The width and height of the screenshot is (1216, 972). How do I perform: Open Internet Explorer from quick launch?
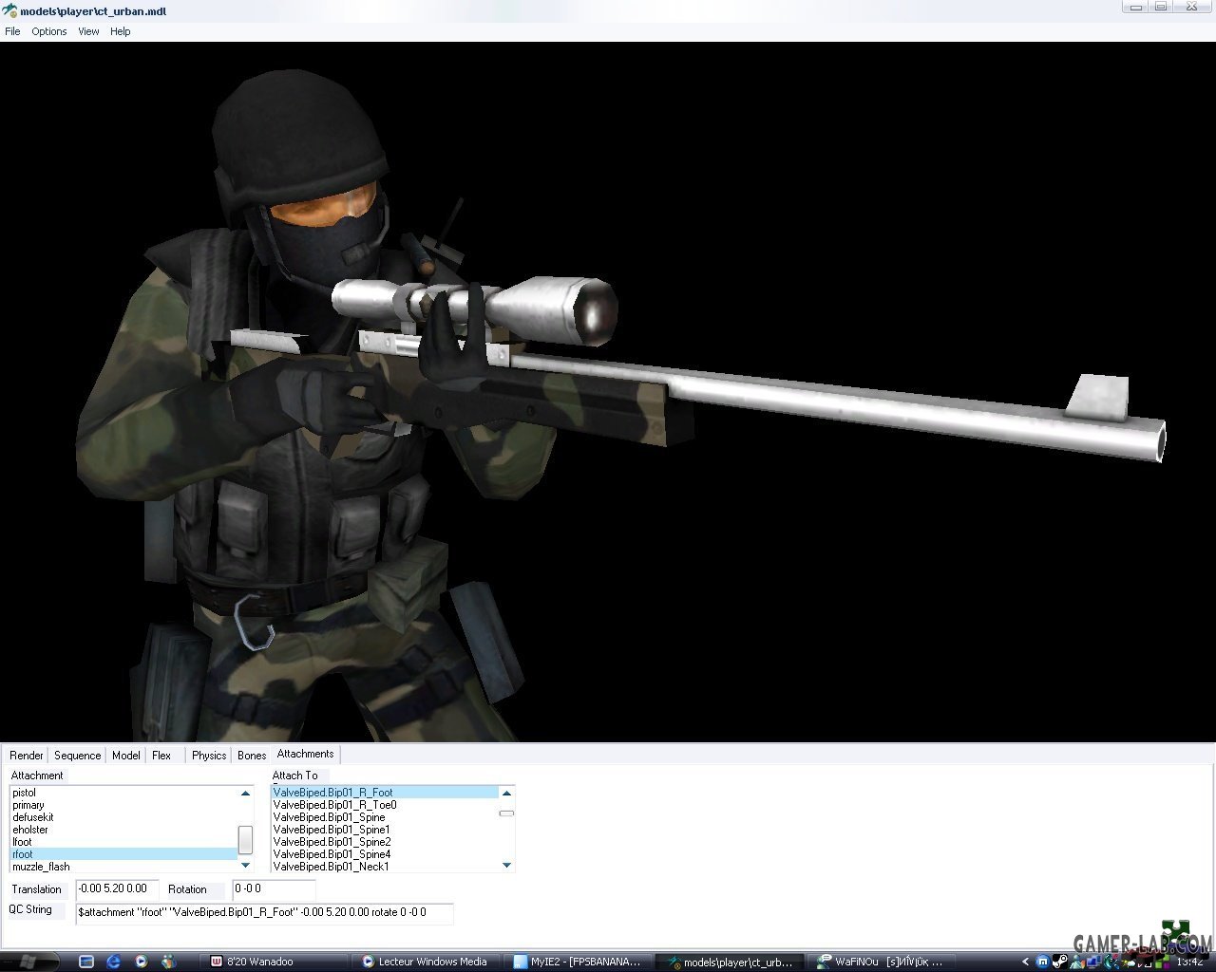(x=114, y=962)
